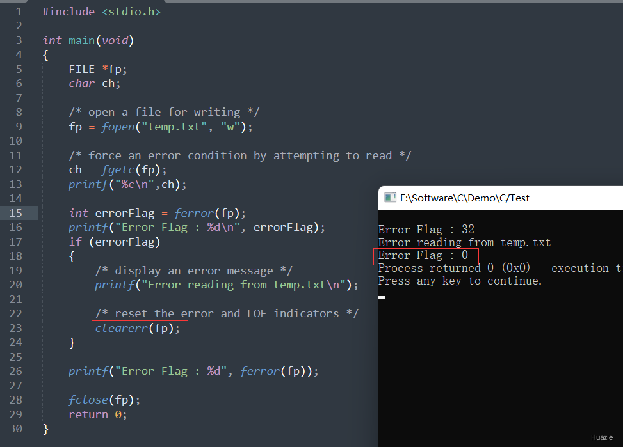Click the 'int main(void)' declaration

click(88, 40)
